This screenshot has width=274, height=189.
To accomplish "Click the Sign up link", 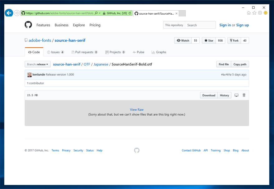I will pyautogui.click(x=242, y=25).
